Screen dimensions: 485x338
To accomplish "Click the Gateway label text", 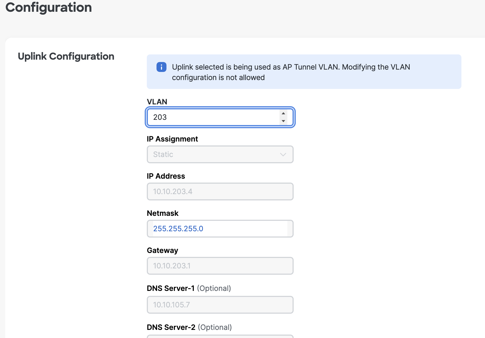I will 162,250.
